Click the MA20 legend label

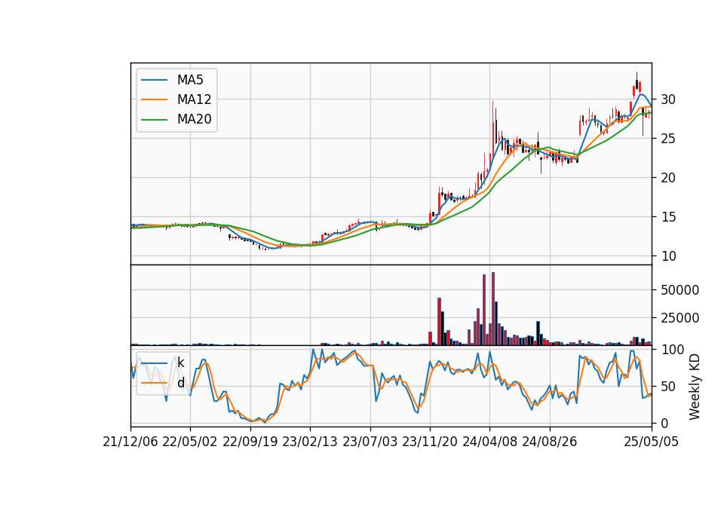[x=194, y=119]
